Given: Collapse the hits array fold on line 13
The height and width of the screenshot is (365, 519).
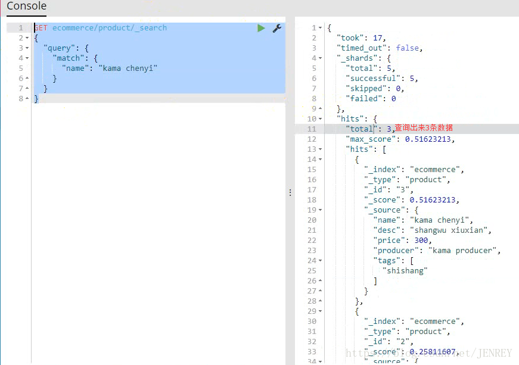Looking at the screenshot, I should (x=320, y=149).
